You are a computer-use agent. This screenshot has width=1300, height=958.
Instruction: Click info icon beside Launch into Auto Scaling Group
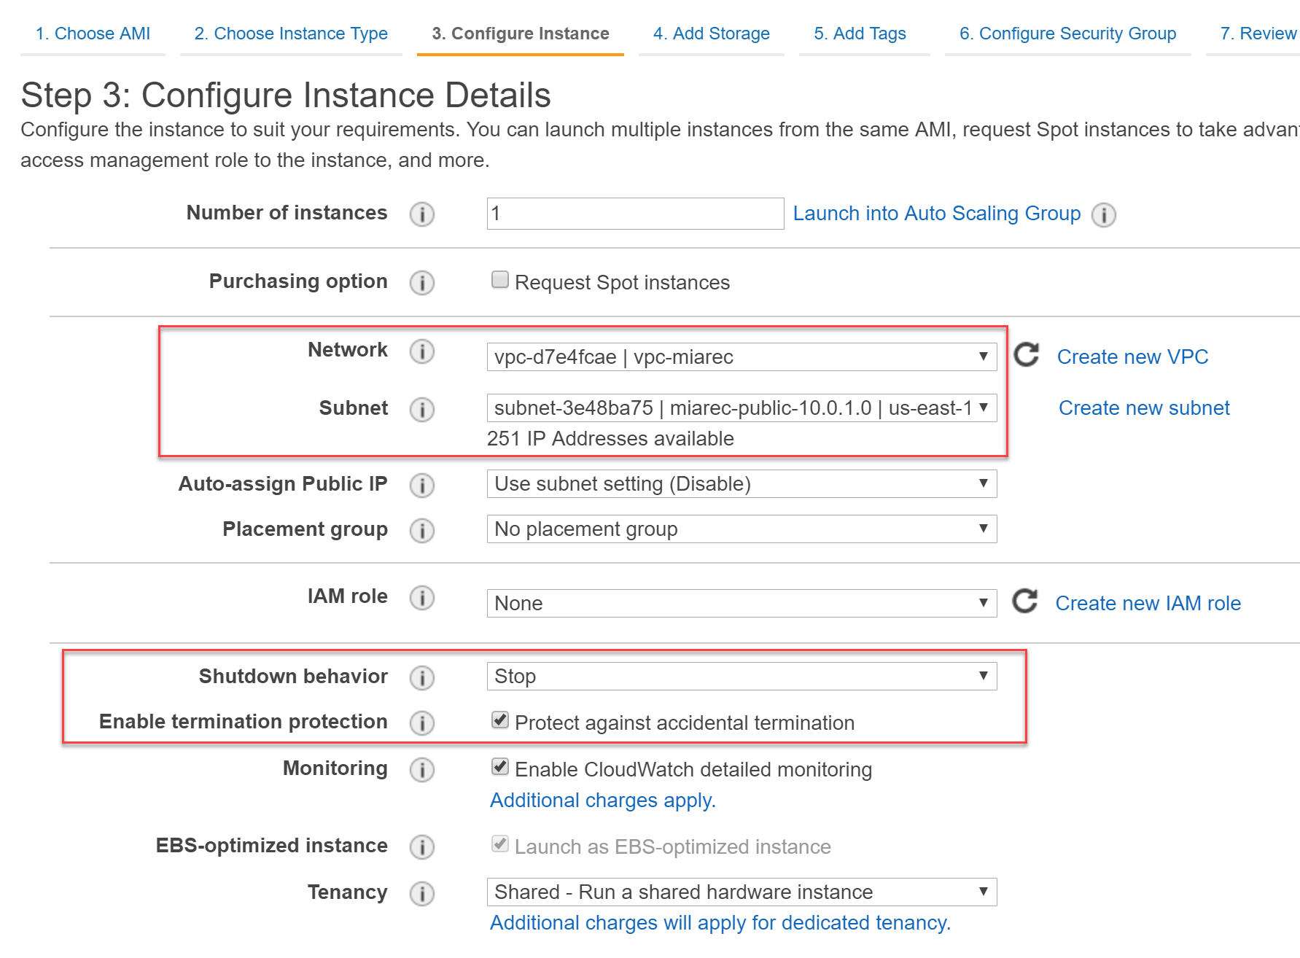pyautogui.click(x=1104, y=215)
